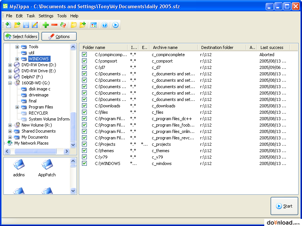Open the Task menu

tap(31, 16)
